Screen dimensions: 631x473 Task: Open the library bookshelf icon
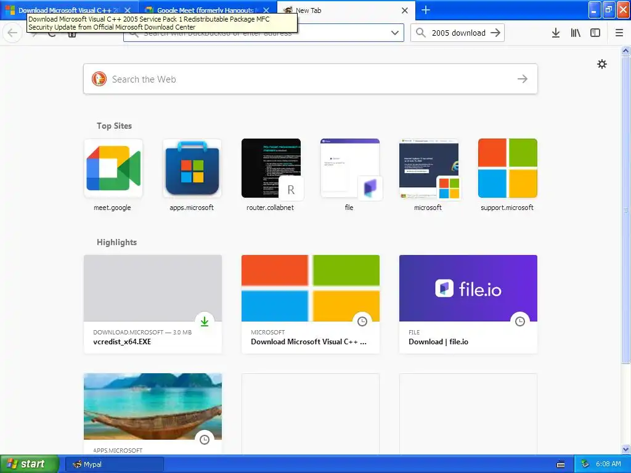click(576, 33)
